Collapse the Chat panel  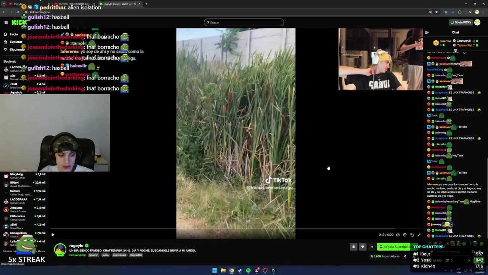tap(427, 32)
